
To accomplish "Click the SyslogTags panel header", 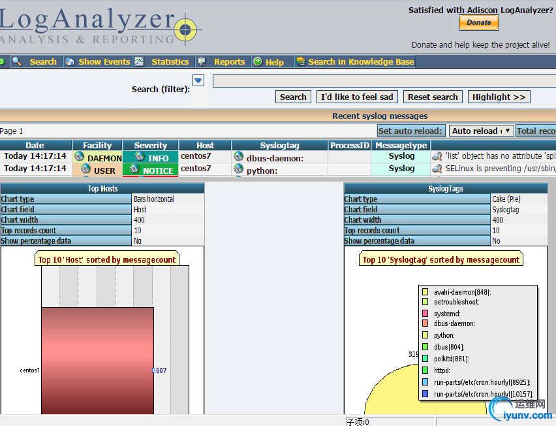I will (x=445, y=189).
